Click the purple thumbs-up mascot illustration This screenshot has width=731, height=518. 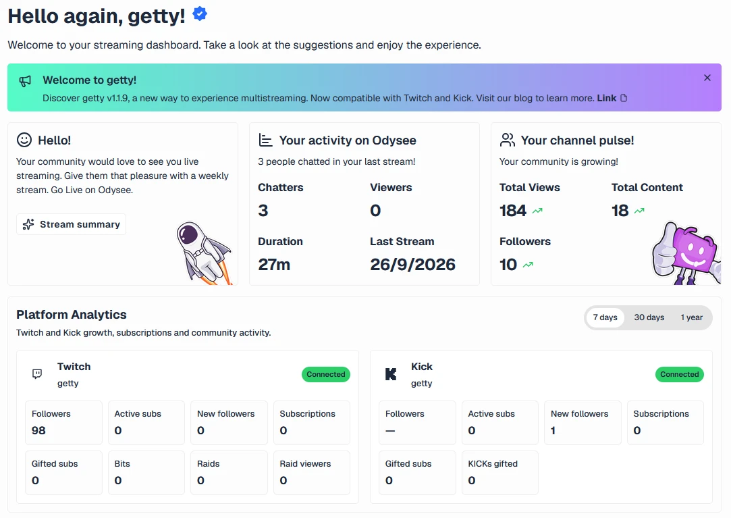click(685, 253)
